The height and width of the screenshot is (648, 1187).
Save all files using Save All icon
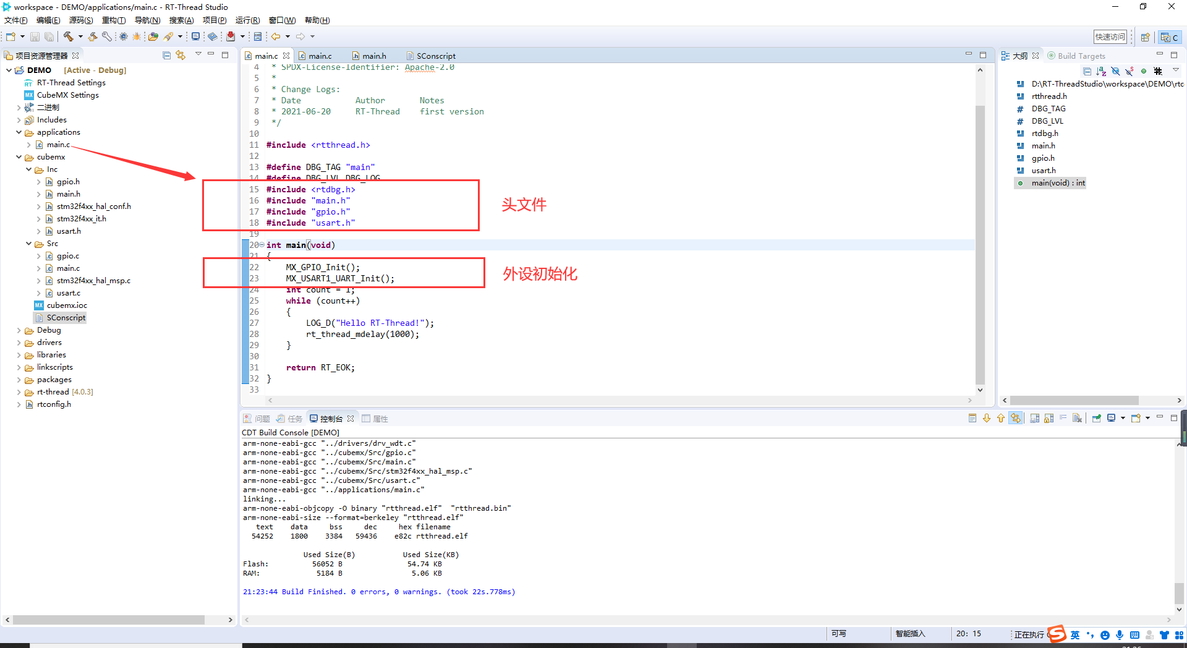(x=49, y=36)
